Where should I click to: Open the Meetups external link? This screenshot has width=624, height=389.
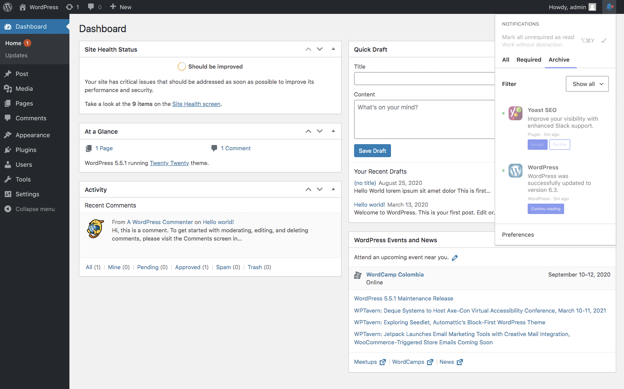point(370,362)
